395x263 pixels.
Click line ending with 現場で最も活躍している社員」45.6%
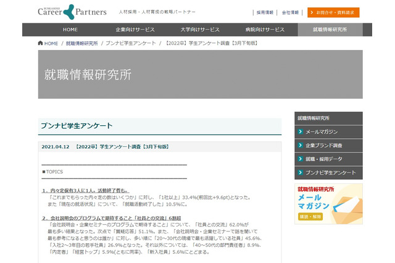click(x=155, y=238)
